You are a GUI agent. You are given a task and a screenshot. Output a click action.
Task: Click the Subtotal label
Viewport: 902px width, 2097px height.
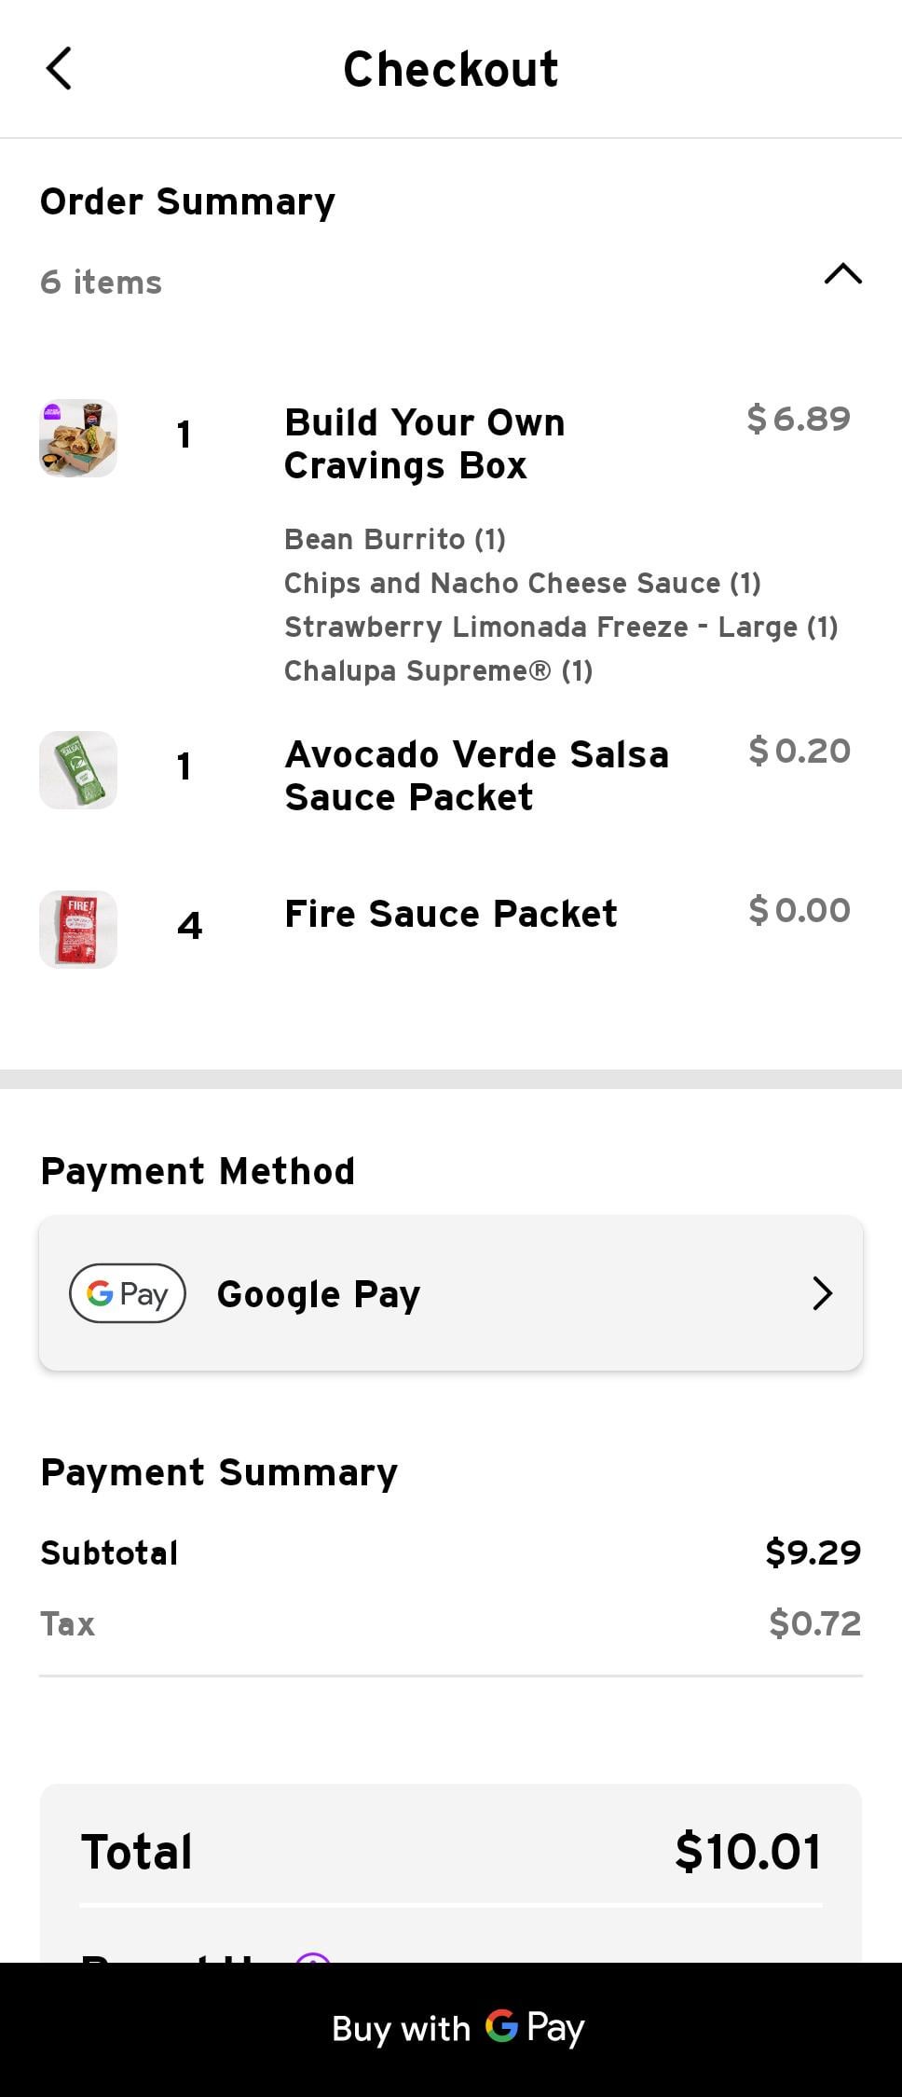109,1553
